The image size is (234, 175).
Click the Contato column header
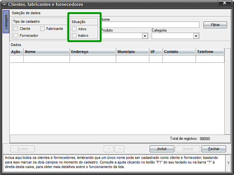click(x=179, y=51)
